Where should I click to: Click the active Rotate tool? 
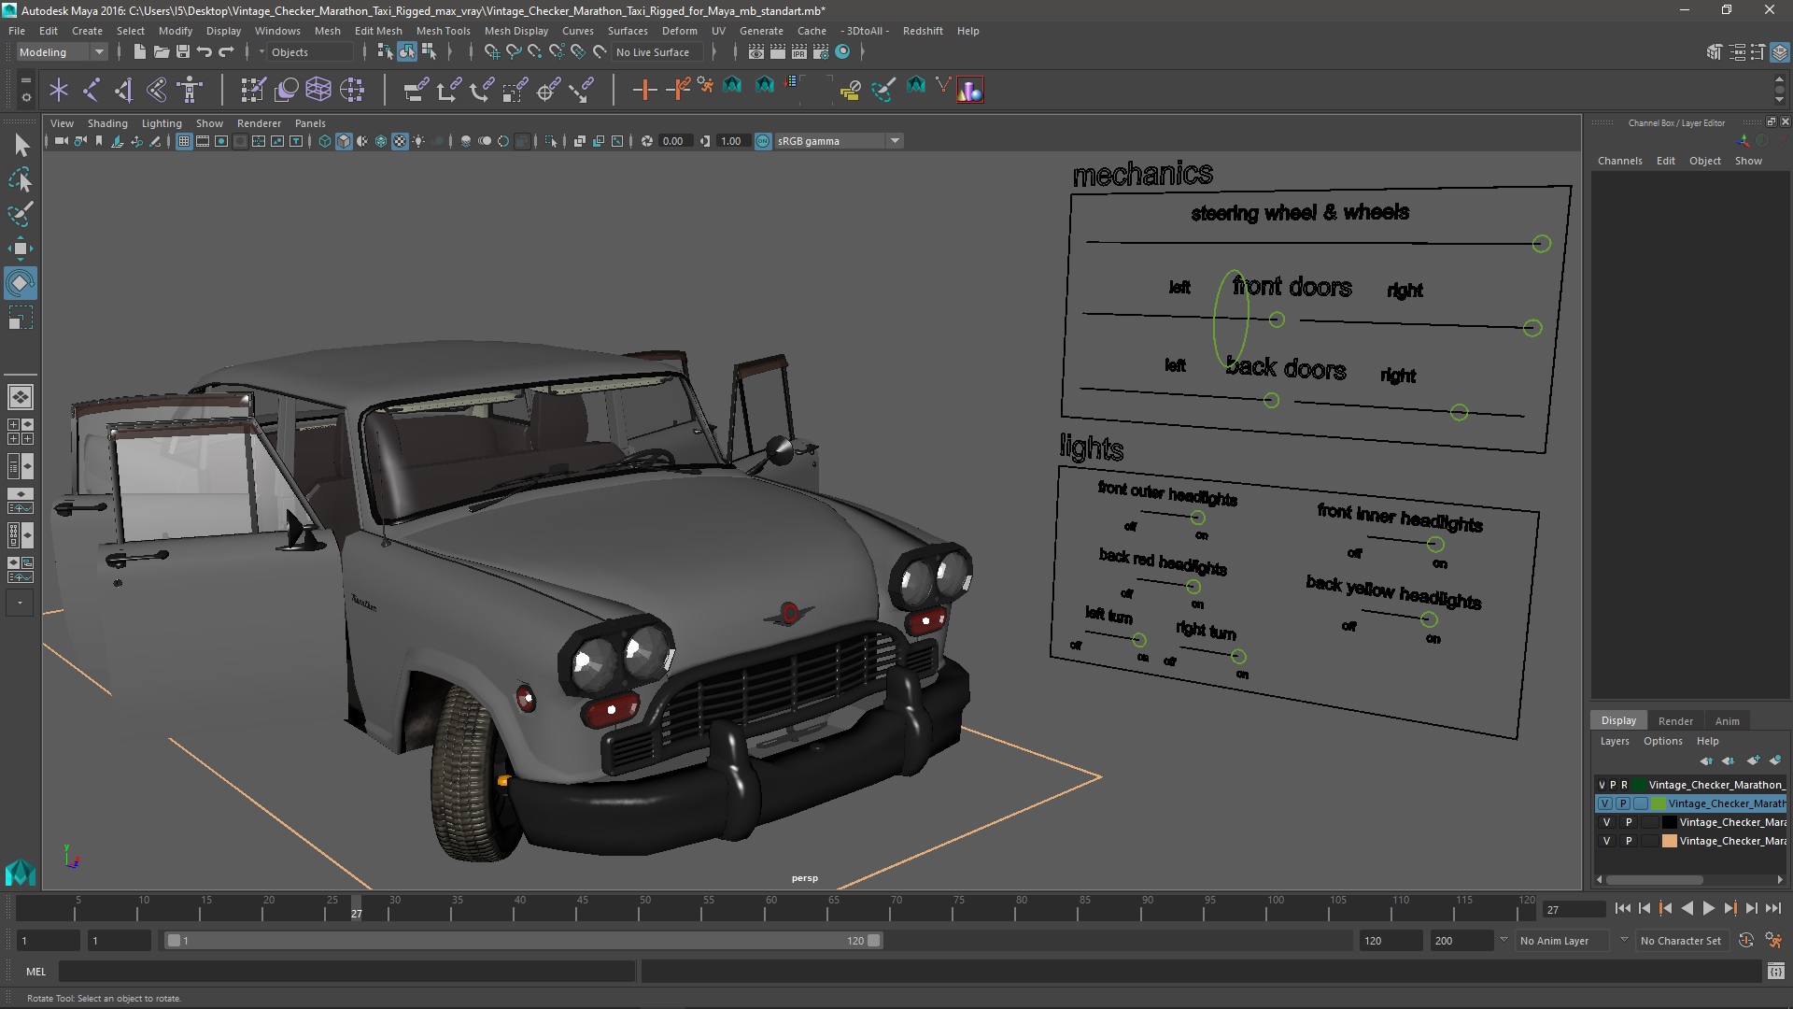21,283
